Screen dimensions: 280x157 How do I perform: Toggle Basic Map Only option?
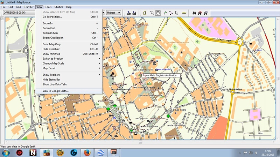[69, 44]
